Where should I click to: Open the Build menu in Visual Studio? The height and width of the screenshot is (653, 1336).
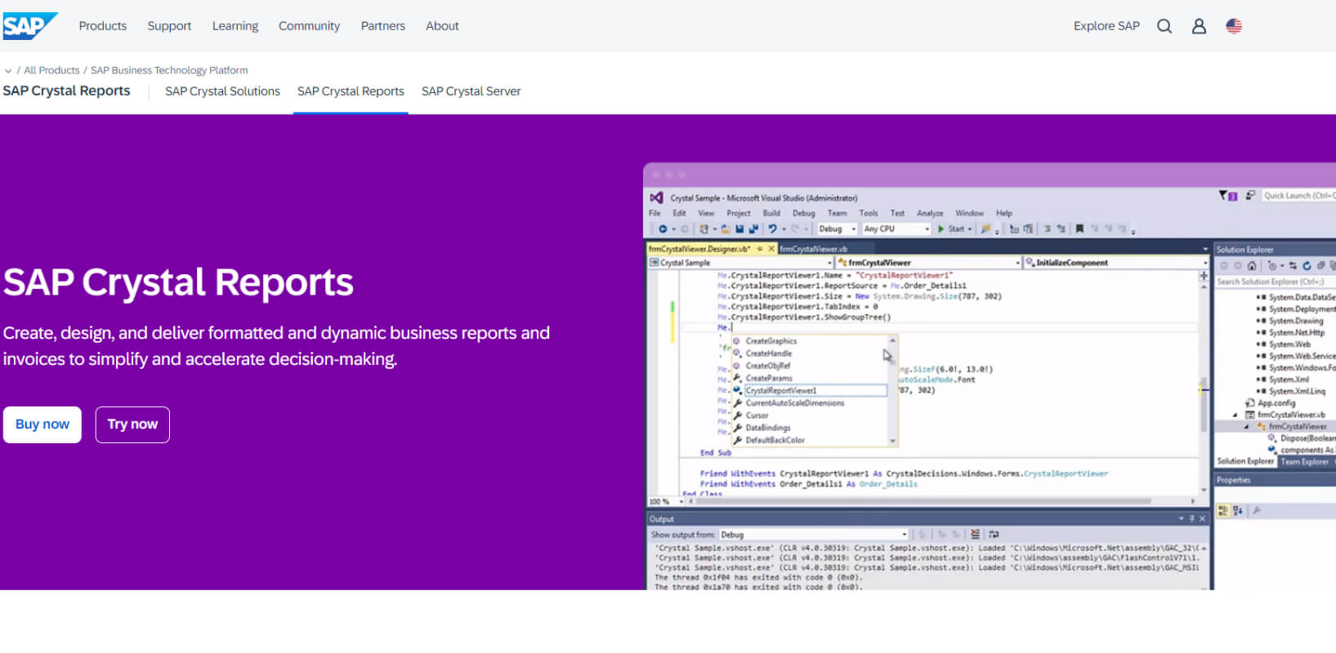[771, 214]
